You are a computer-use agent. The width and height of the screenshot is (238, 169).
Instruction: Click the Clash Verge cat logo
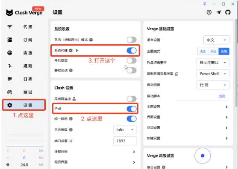click(9, 12)
